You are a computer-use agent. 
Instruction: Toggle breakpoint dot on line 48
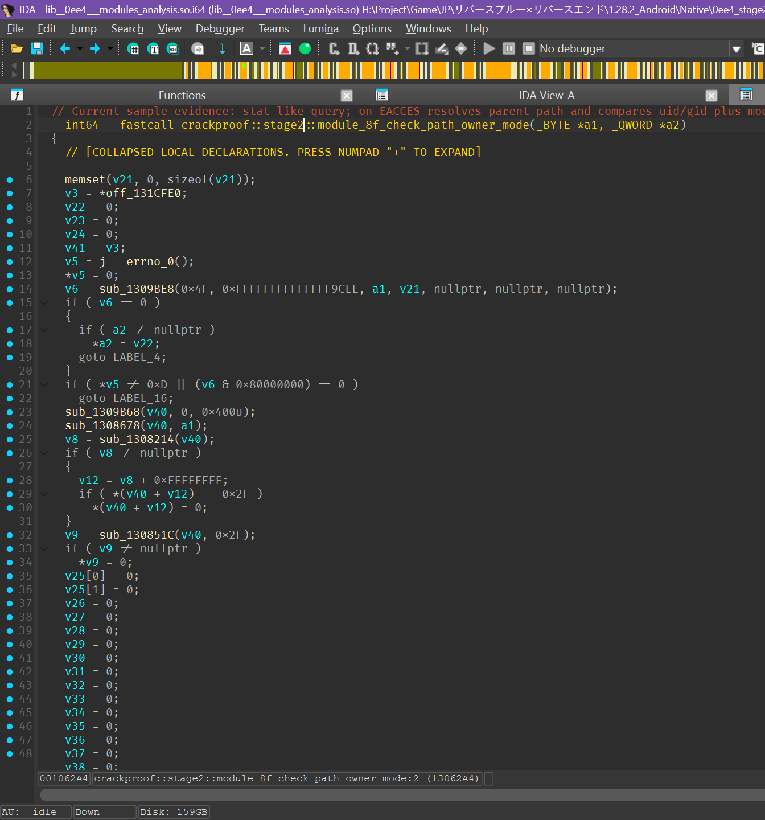(10, 754)
